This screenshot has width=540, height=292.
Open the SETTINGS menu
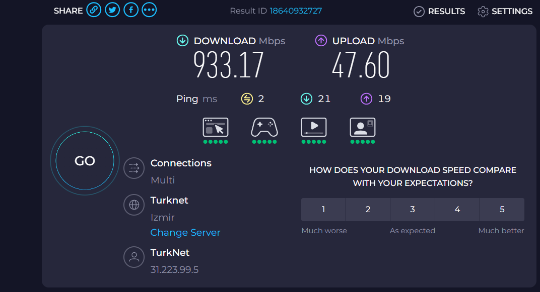(x=505, y=12)
